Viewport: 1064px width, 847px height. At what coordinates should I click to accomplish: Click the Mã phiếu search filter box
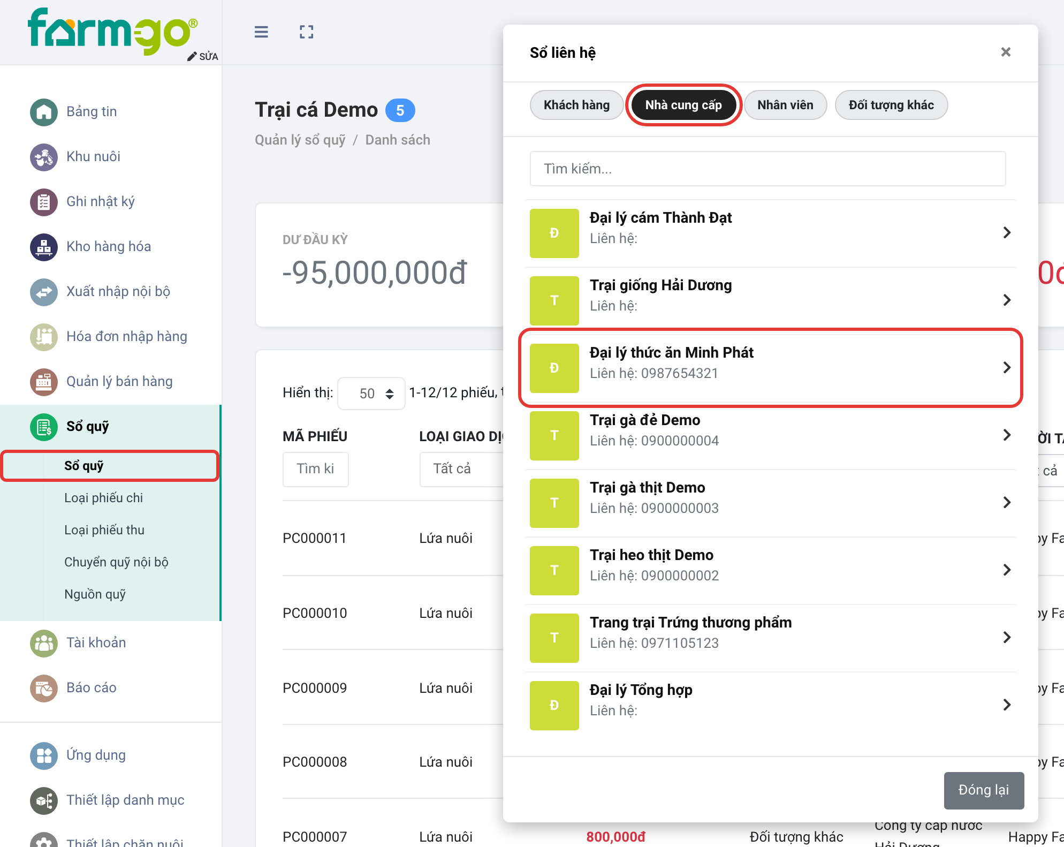click(x=316, y=469)
